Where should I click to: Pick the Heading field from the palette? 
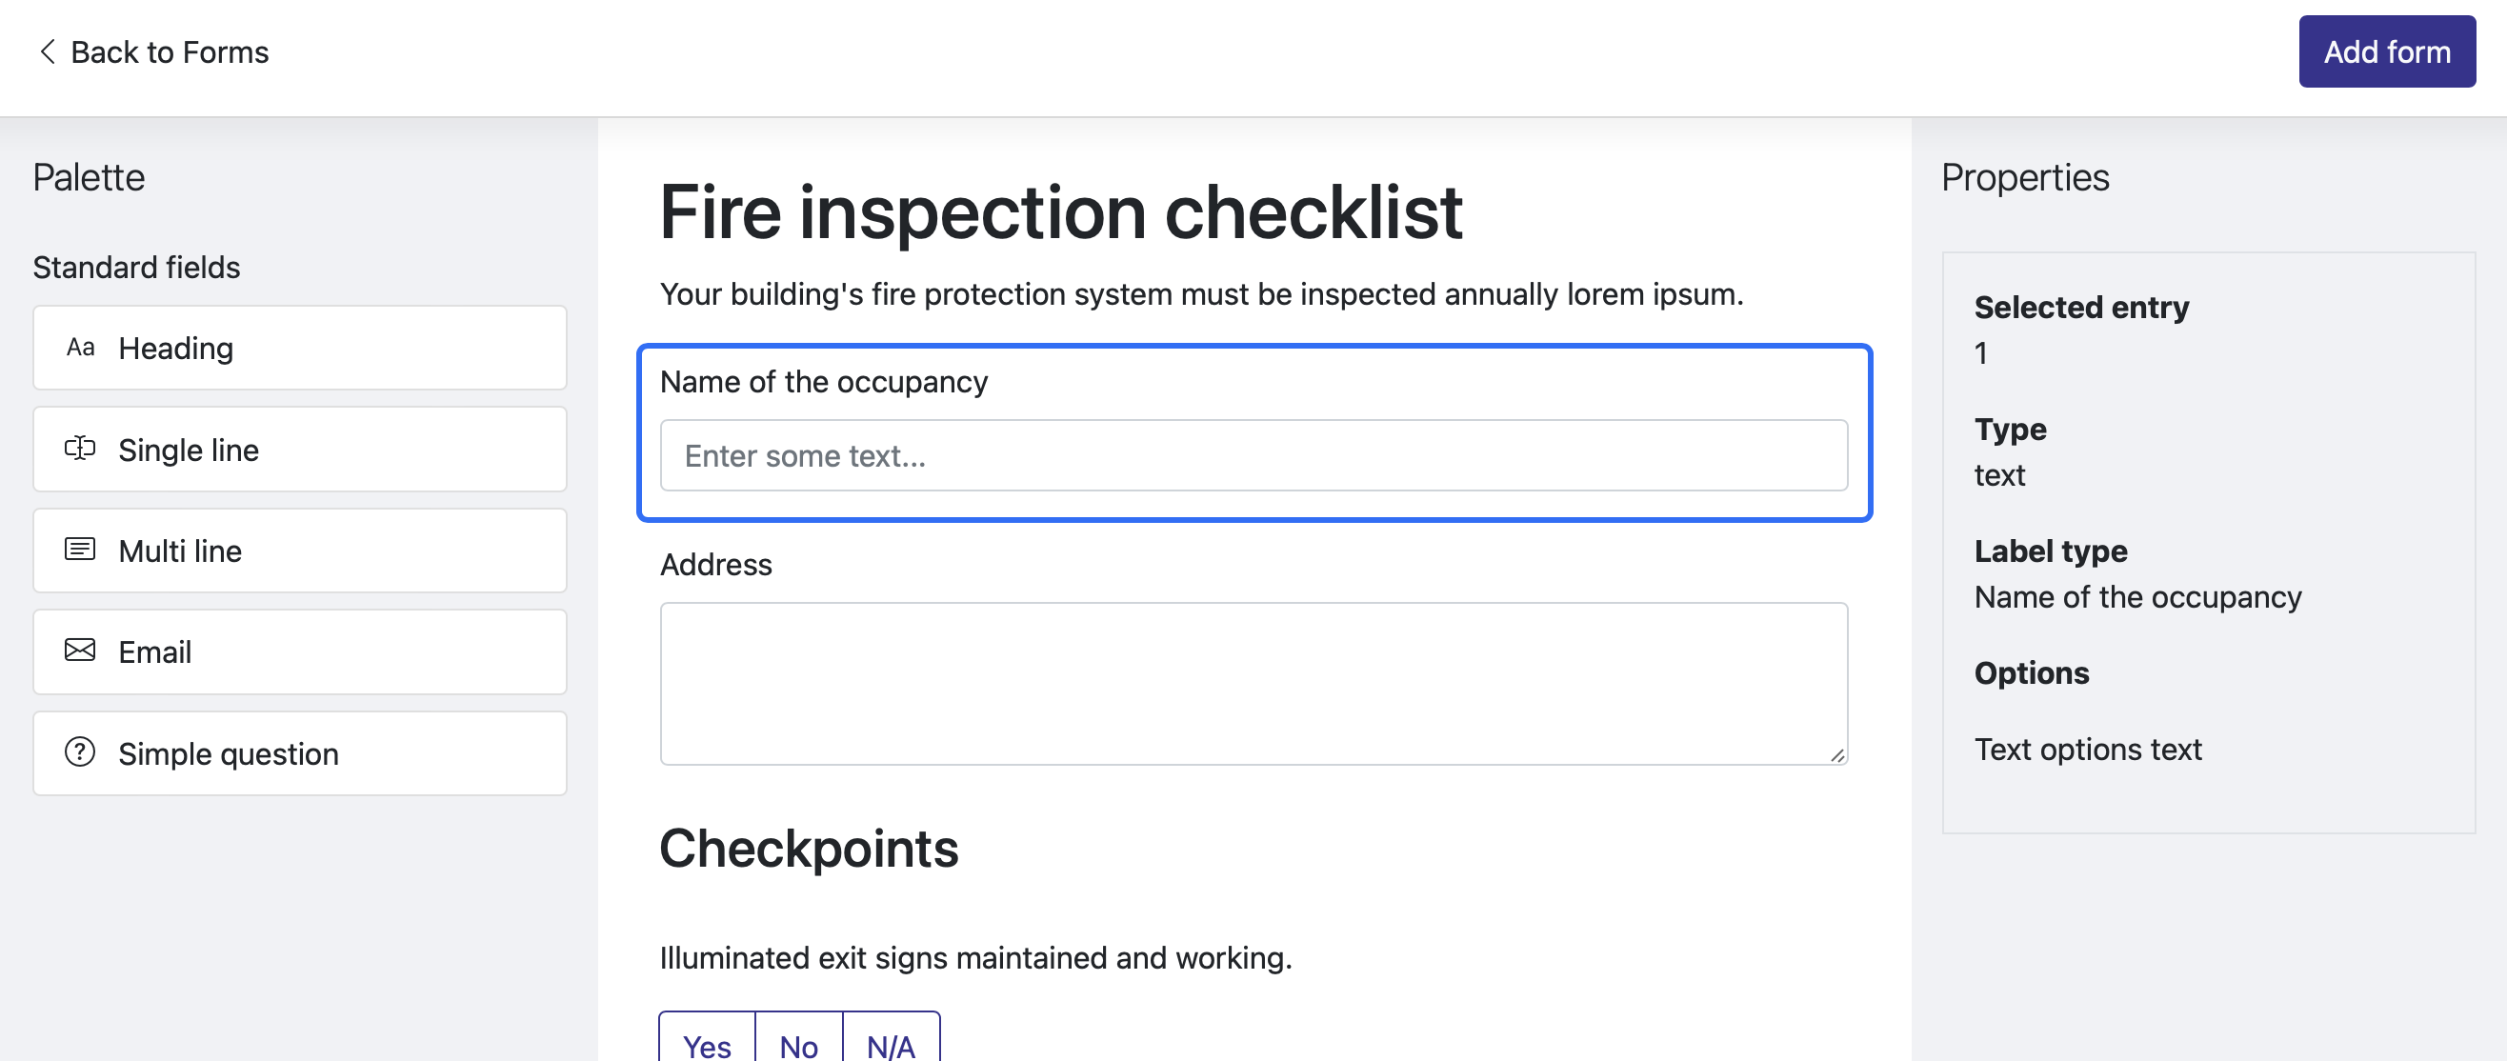[300, 348]
